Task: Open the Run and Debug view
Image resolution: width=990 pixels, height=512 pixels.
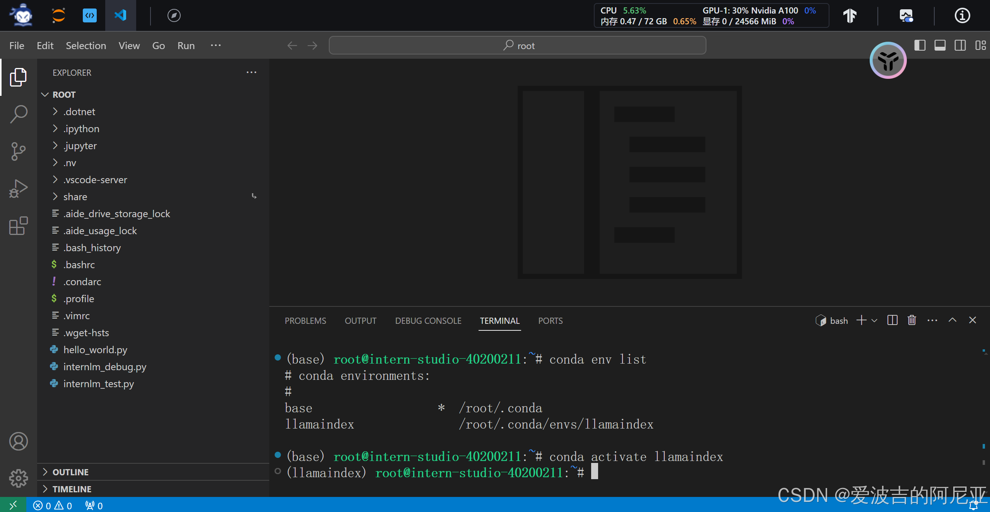Action: point(18,189)
